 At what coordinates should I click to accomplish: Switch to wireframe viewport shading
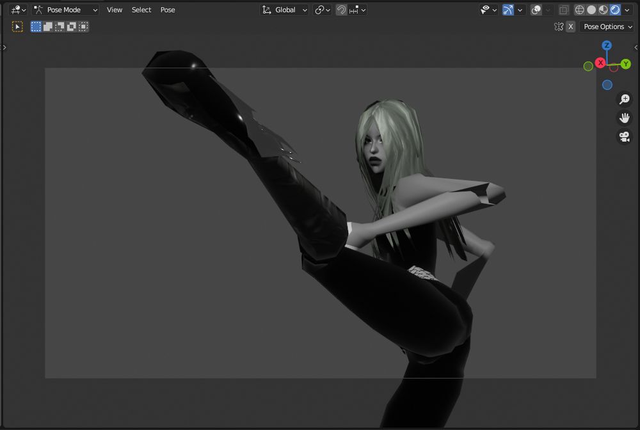point(580,10)
